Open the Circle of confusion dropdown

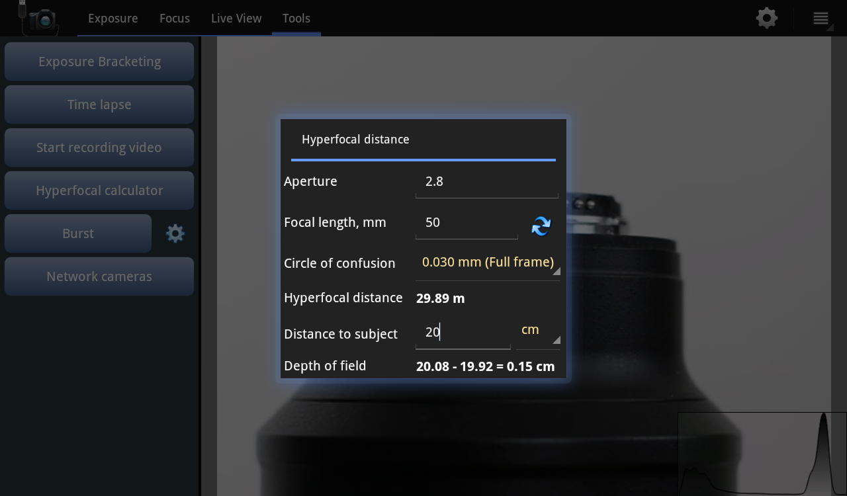[488, 263]
